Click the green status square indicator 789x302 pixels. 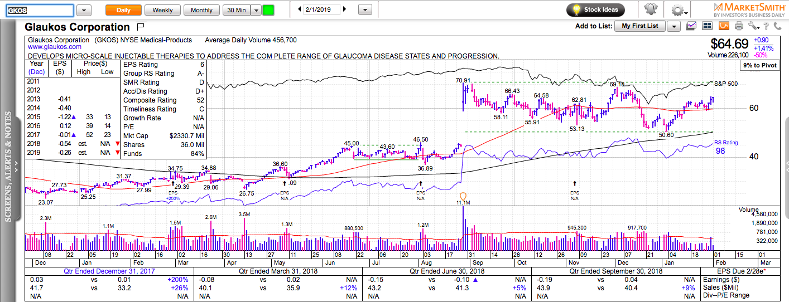pyautogui.click(x=268, y=10)
